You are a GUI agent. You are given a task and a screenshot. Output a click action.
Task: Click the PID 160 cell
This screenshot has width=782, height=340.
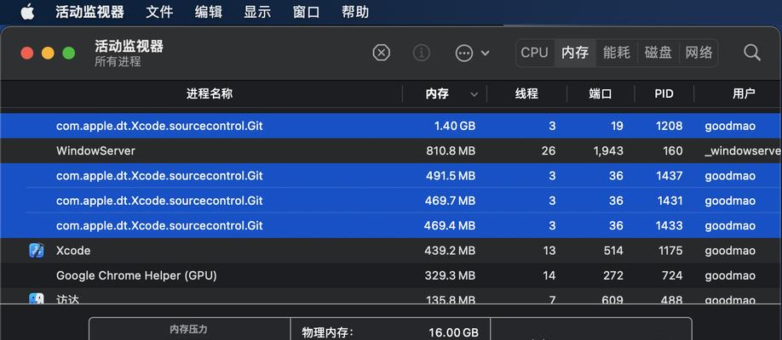[673, 150]
